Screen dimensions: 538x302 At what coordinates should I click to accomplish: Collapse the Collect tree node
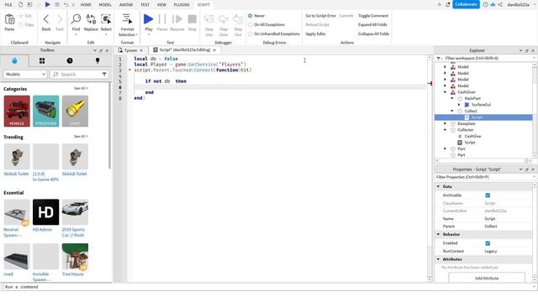point(452,111)
